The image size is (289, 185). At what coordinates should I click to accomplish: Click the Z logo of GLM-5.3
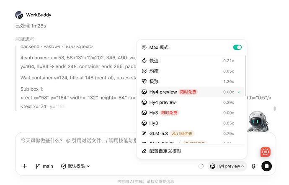144,134
